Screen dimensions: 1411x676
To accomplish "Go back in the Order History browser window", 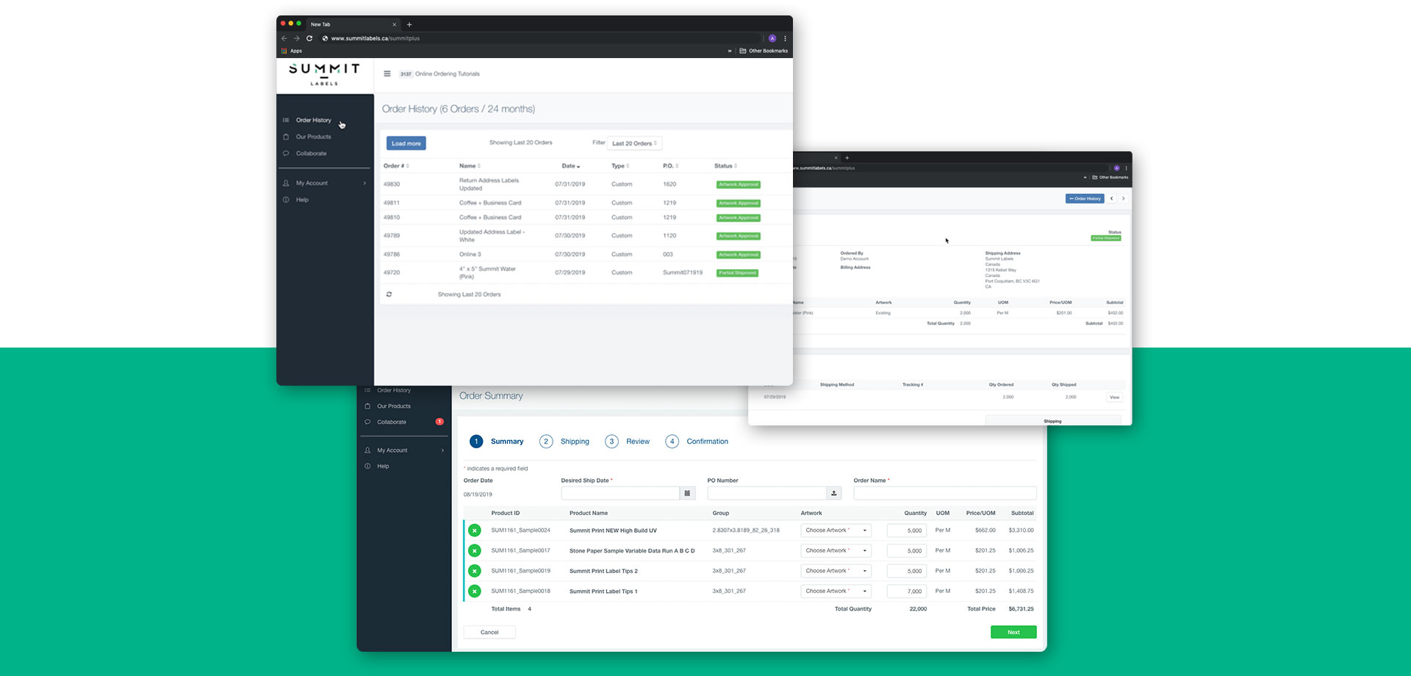I will point(284,38).
